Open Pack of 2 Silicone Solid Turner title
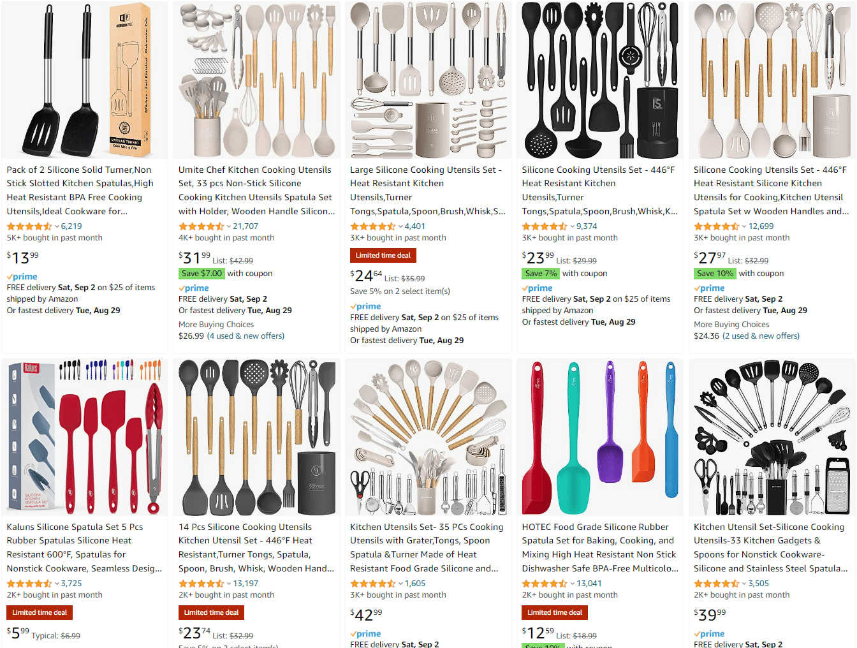 pos(80,190)
